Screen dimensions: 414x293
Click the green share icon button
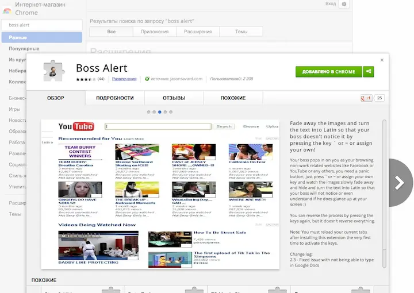(369, 71)
